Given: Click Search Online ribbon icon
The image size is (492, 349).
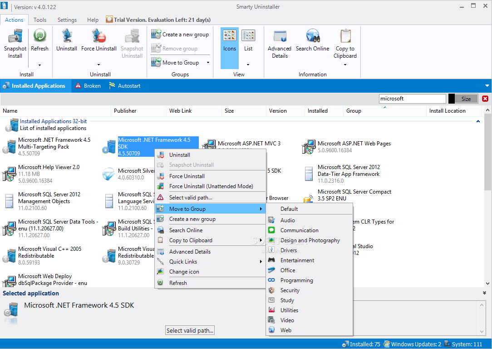Looking at the screenshot, I should tap(313, 35).
